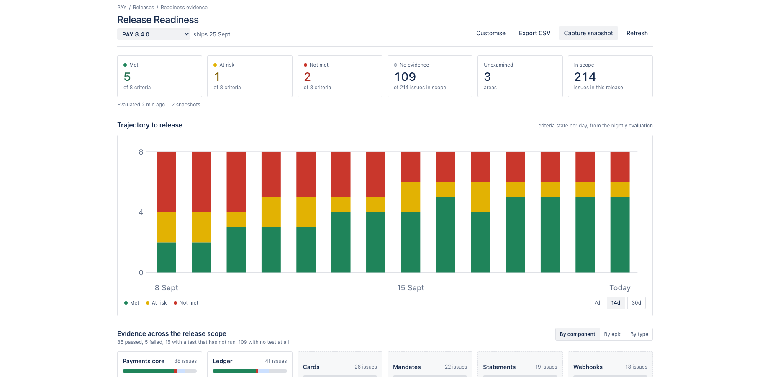Toggle the Not met legend series

coord(186,303)
